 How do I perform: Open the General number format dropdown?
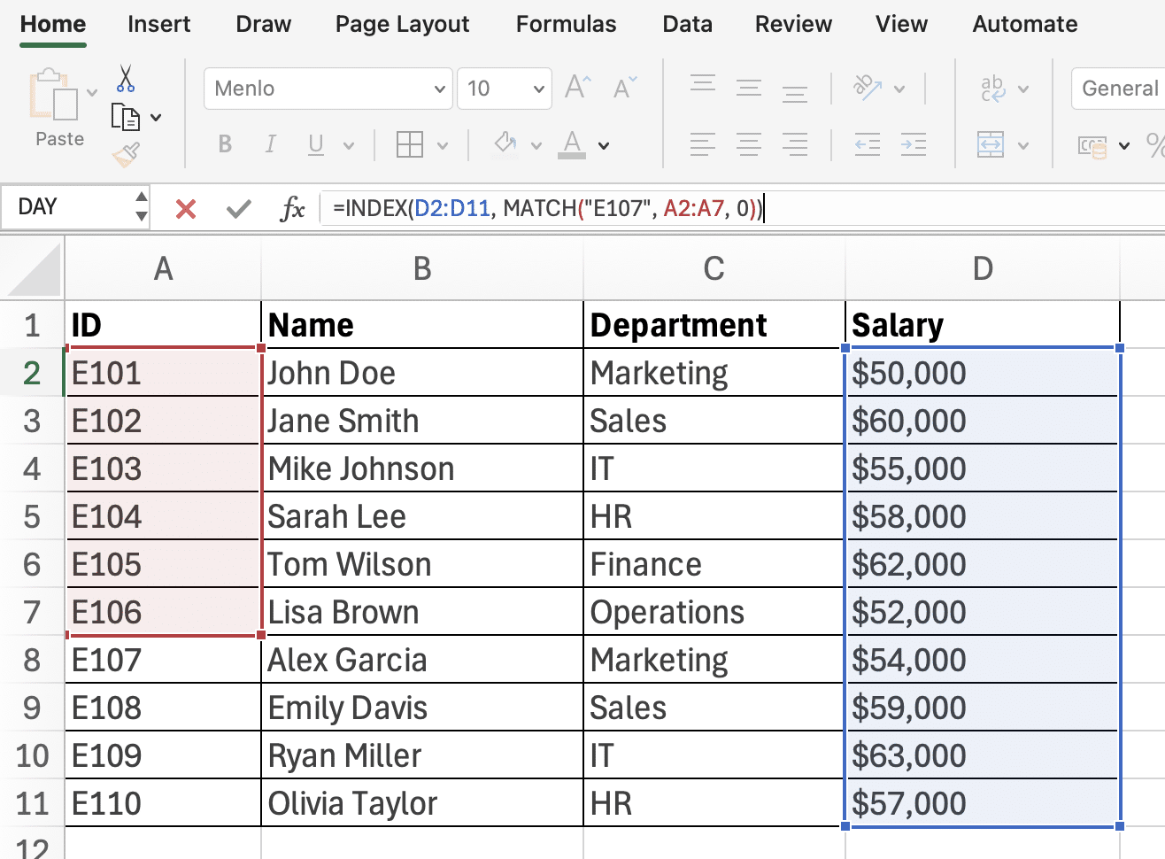[x=1118, y=89]
